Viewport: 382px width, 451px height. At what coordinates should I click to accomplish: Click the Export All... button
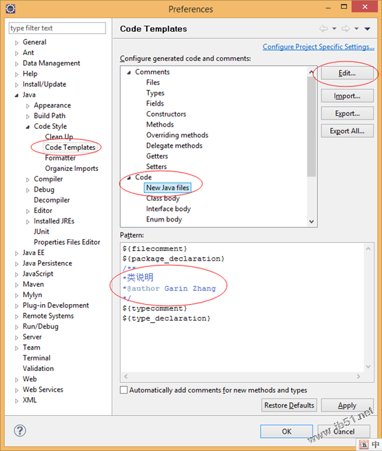click(x=348, y=131)
